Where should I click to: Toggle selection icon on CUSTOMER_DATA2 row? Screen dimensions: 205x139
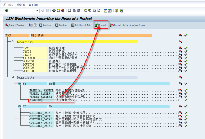point(181,119)
